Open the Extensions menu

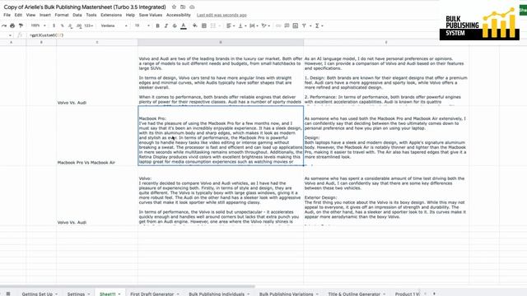coord(111,15)
